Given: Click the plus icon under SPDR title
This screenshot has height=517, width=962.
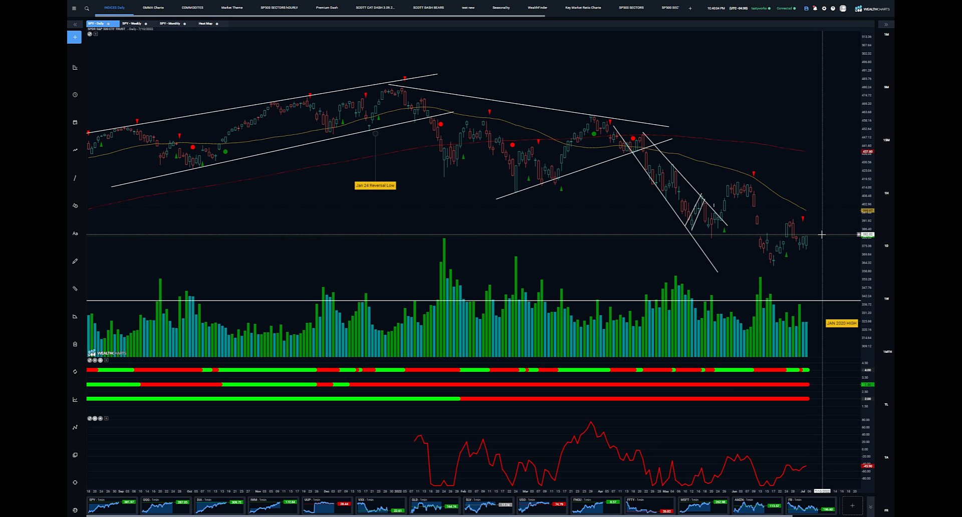Looking at the screenshot, I should (96, 34).
